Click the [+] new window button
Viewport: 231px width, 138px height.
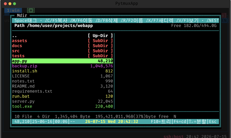pos(31,10)
